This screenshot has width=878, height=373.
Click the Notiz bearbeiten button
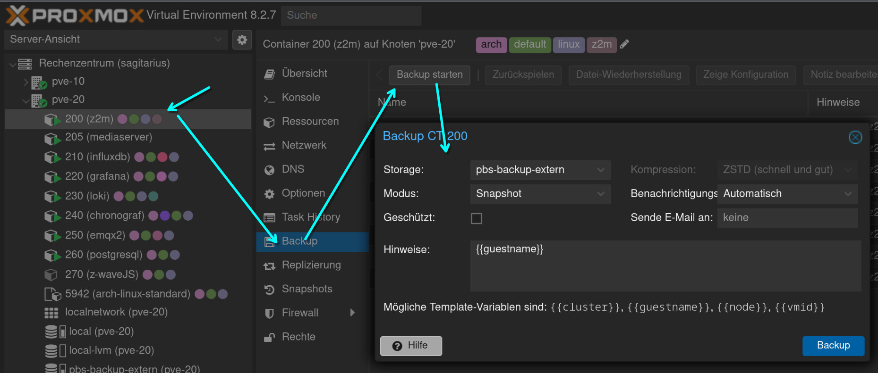click(x=841, y=75)
